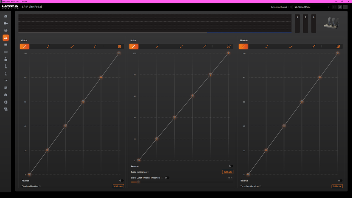Click the Brake Cutoff Throttle Threshold slider
The width and height of the screenshot is (352, 198).
click(182, 182)
